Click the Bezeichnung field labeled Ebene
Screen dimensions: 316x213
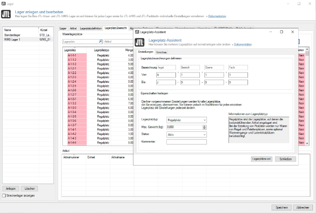[214, 67]
